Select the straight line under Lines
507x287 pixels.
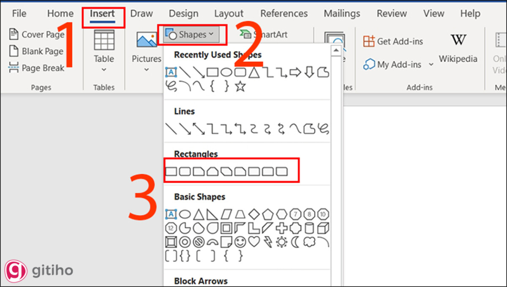171,128
